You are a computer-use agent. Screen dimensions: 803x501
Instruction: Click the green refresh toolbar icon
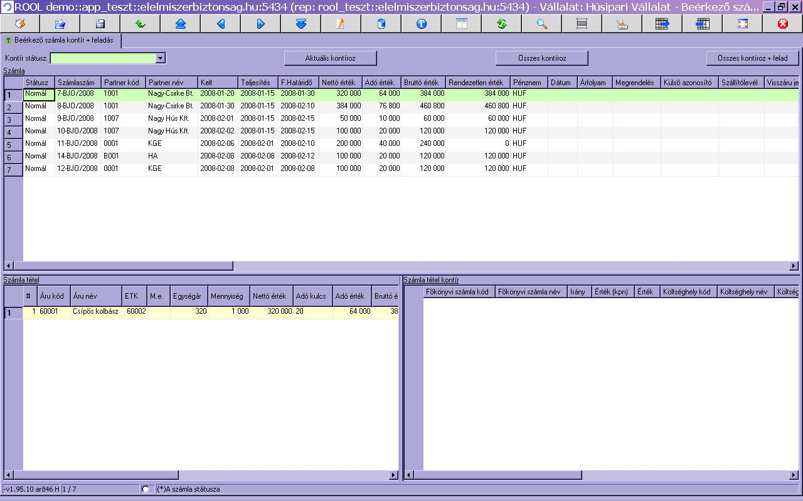pyautogui.click(x=502, y=24)
